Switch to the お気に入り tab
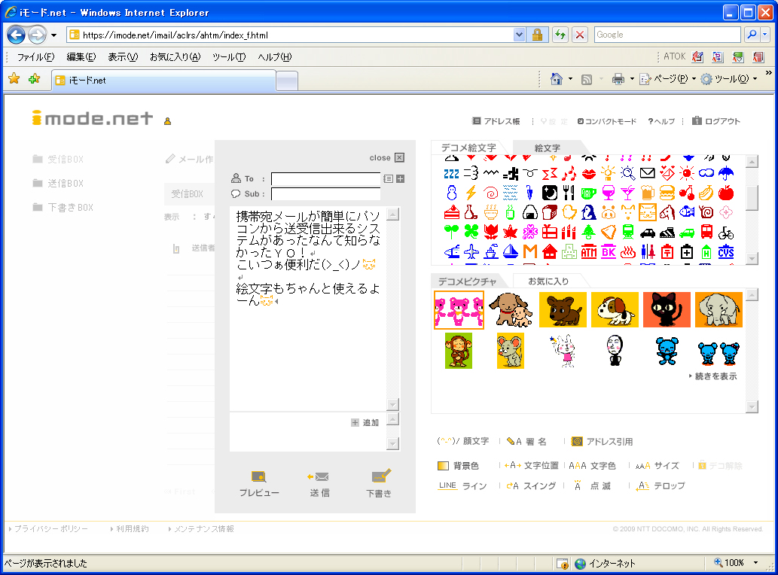The image size is (778, 575). 548,281
